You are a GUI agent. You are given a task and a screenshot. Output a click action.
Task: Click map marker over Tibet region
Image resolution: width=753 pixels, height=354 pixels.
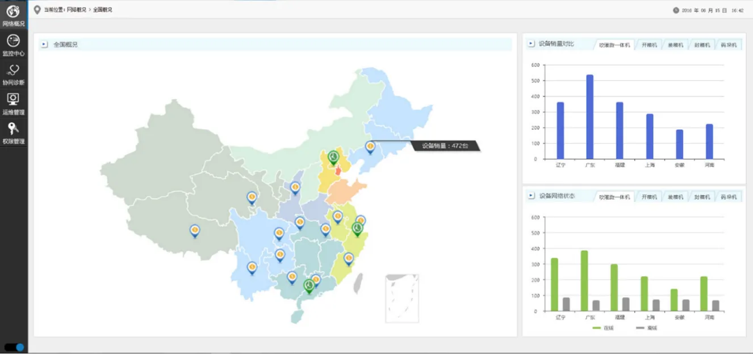[x=195, y=230]
